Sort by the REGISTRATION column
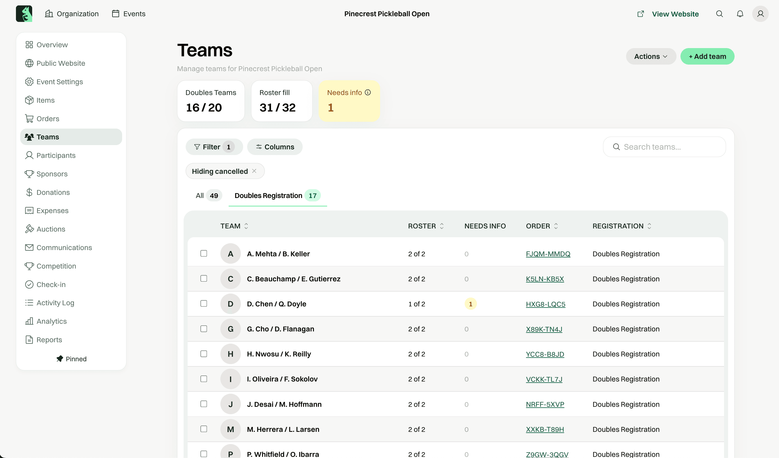 tap(622, 226)
